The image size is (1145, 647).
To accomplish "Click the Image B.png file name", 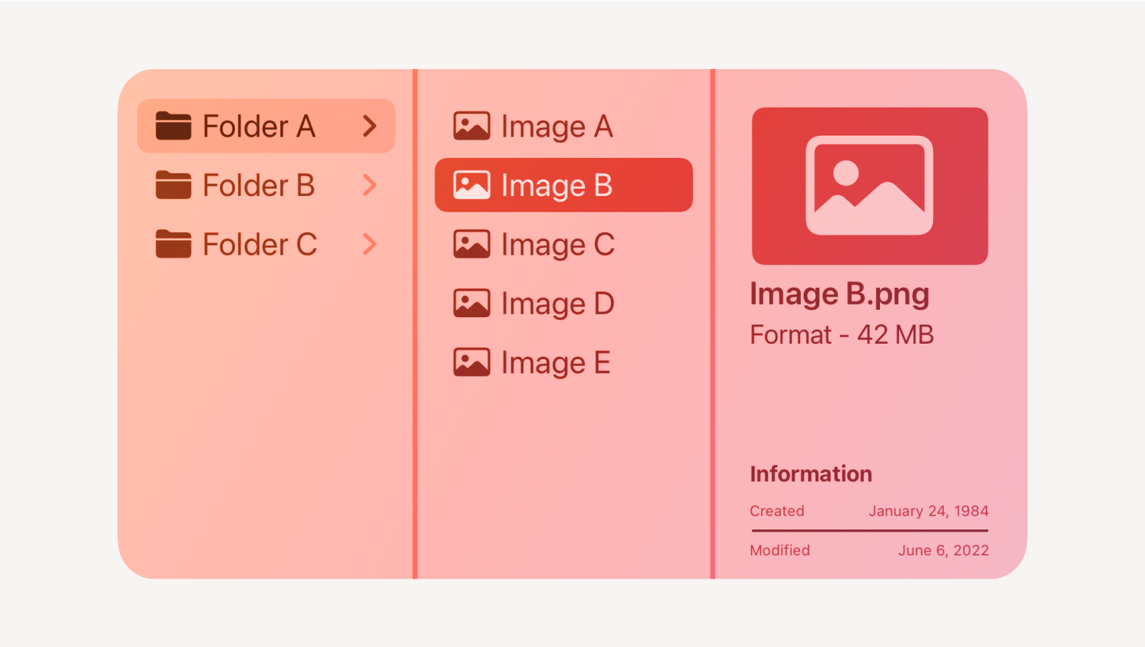I will tap(840, 294).
